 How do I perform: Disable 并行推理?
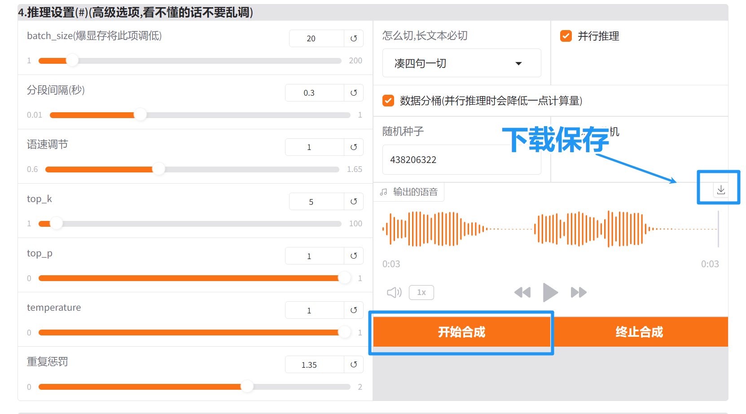tap(566, 36)
